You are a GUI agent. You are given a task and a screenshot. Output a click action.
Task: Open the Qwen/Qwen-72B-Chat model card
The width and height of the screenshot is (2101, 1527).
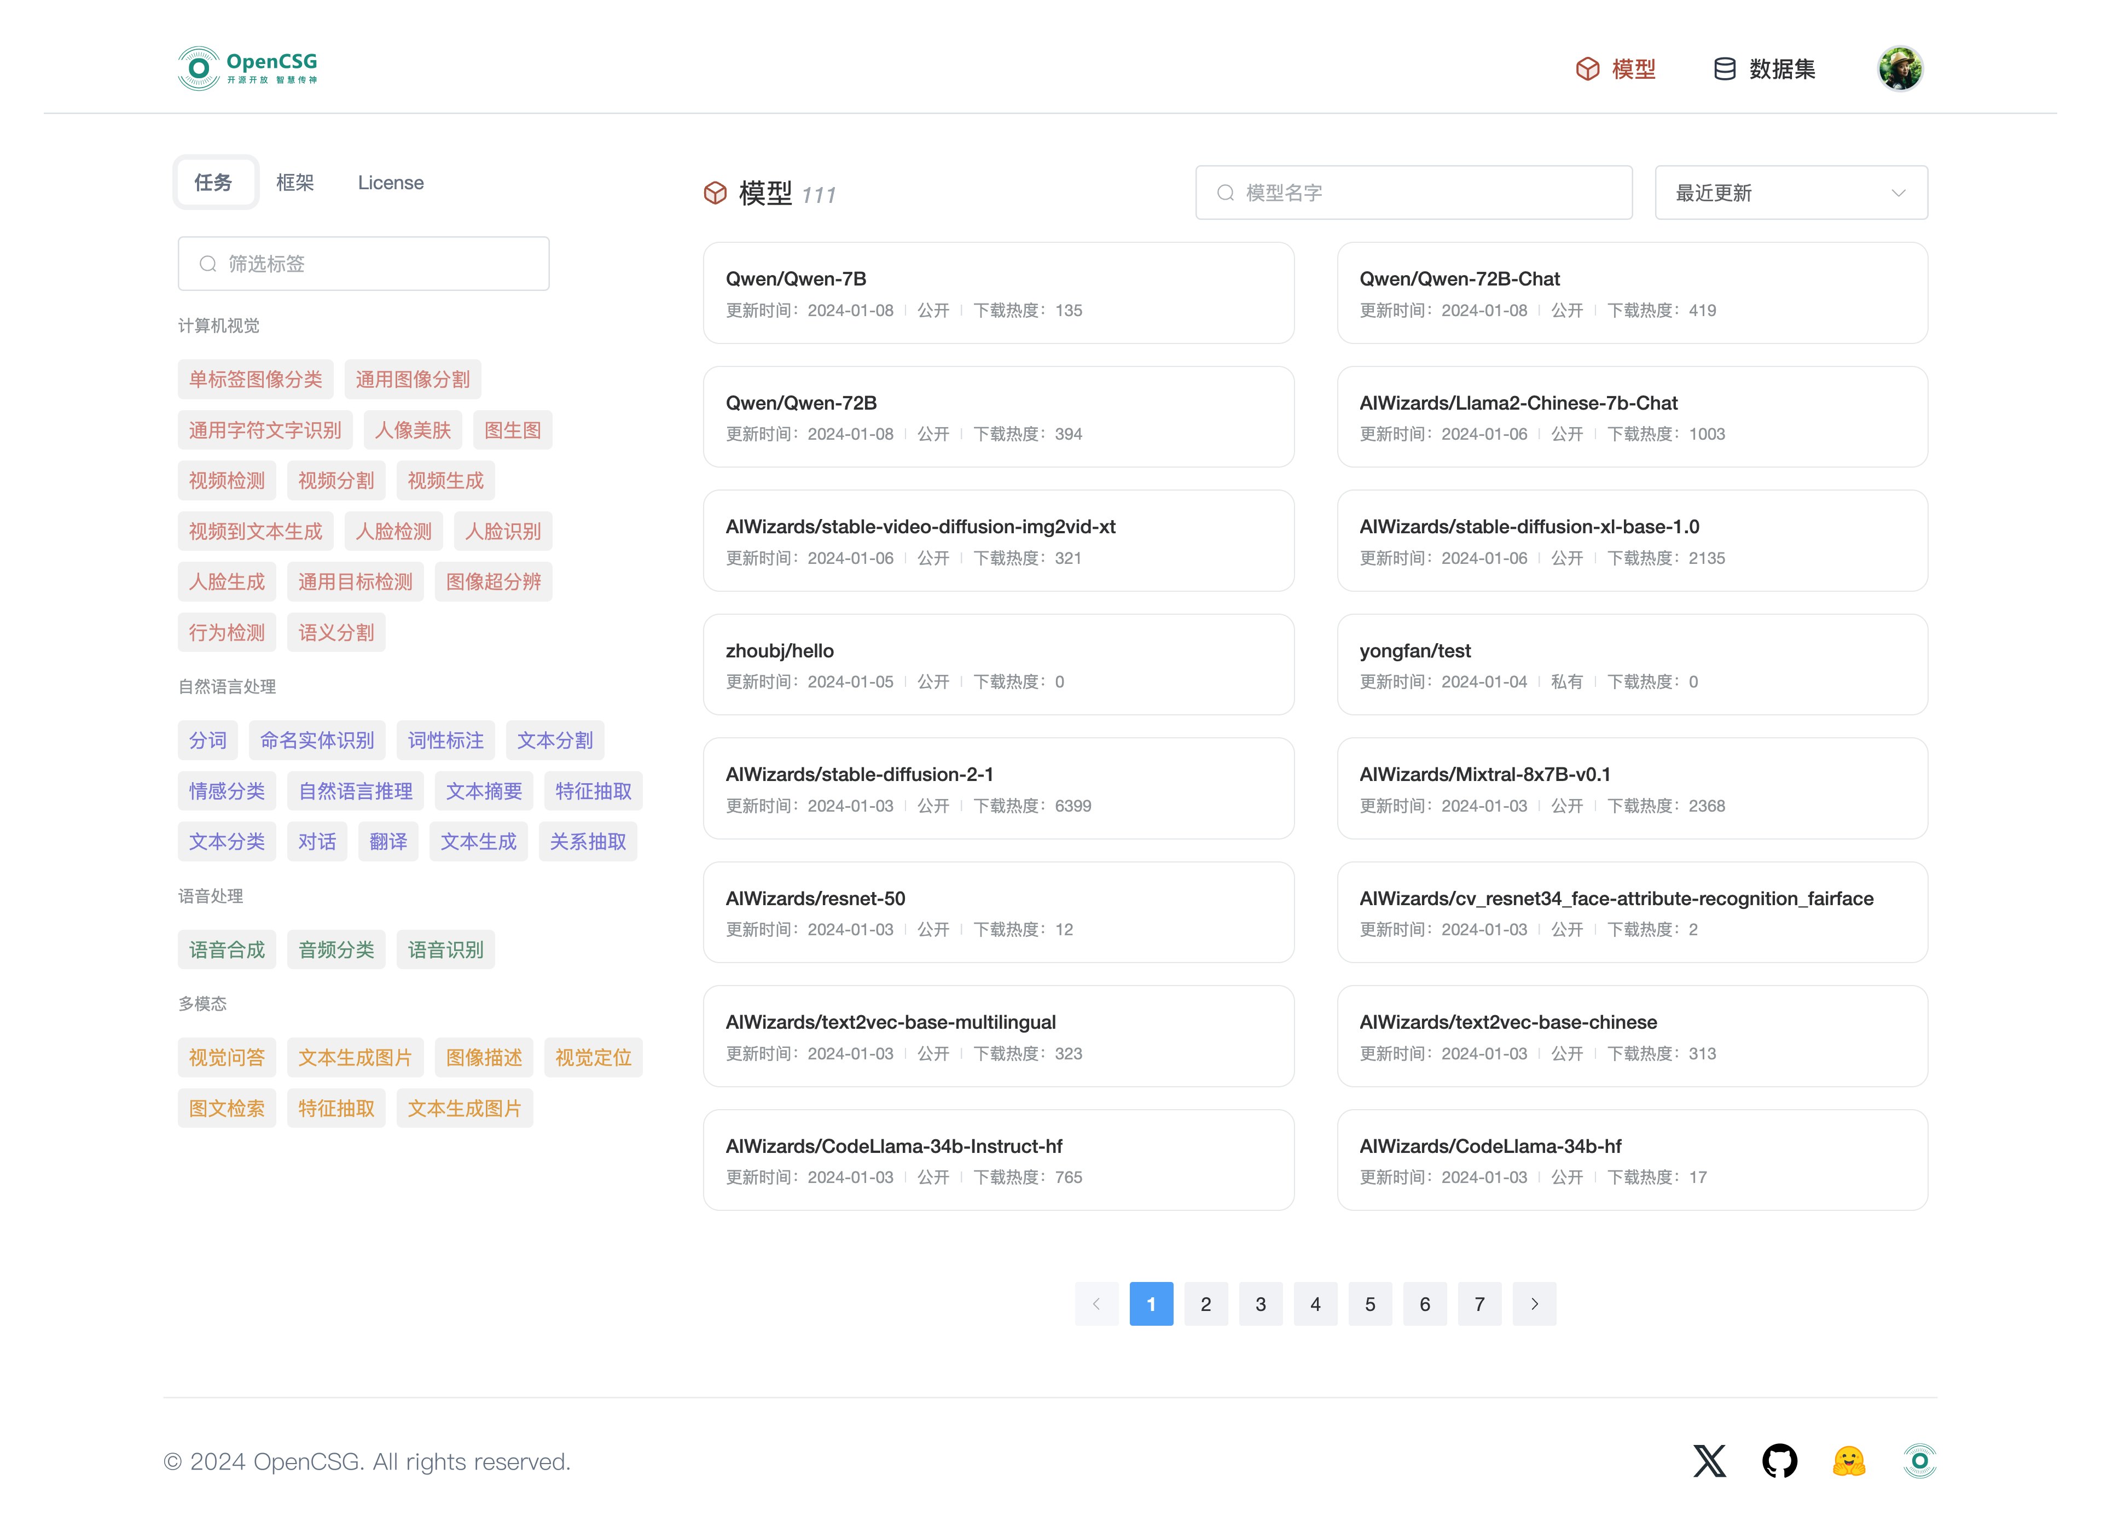pyautogui.click(x=1632, y=293)
